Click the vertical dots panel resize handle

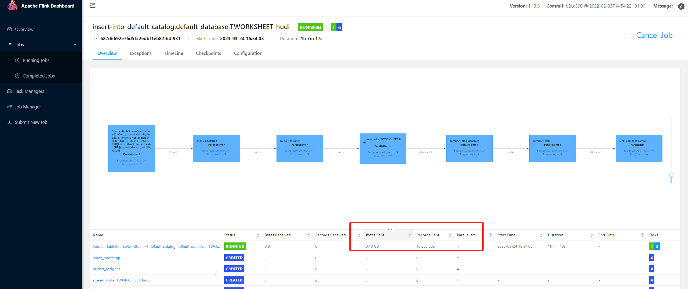click(x=216, y=274)
